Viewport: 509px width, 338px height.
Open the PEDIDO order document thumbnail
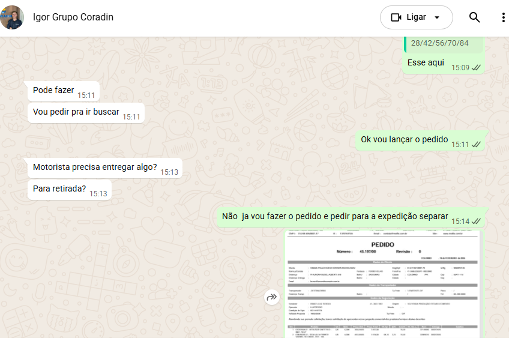pyautogui.click(x=383, y=284)
